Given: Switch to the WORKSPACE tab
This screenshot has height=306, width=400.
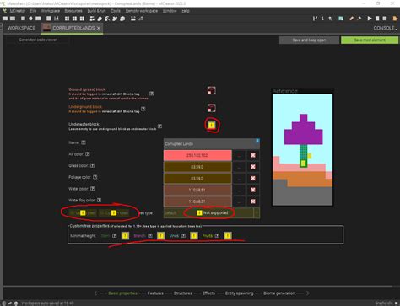Looking at the screenshot, I should [x=21, y=28].
